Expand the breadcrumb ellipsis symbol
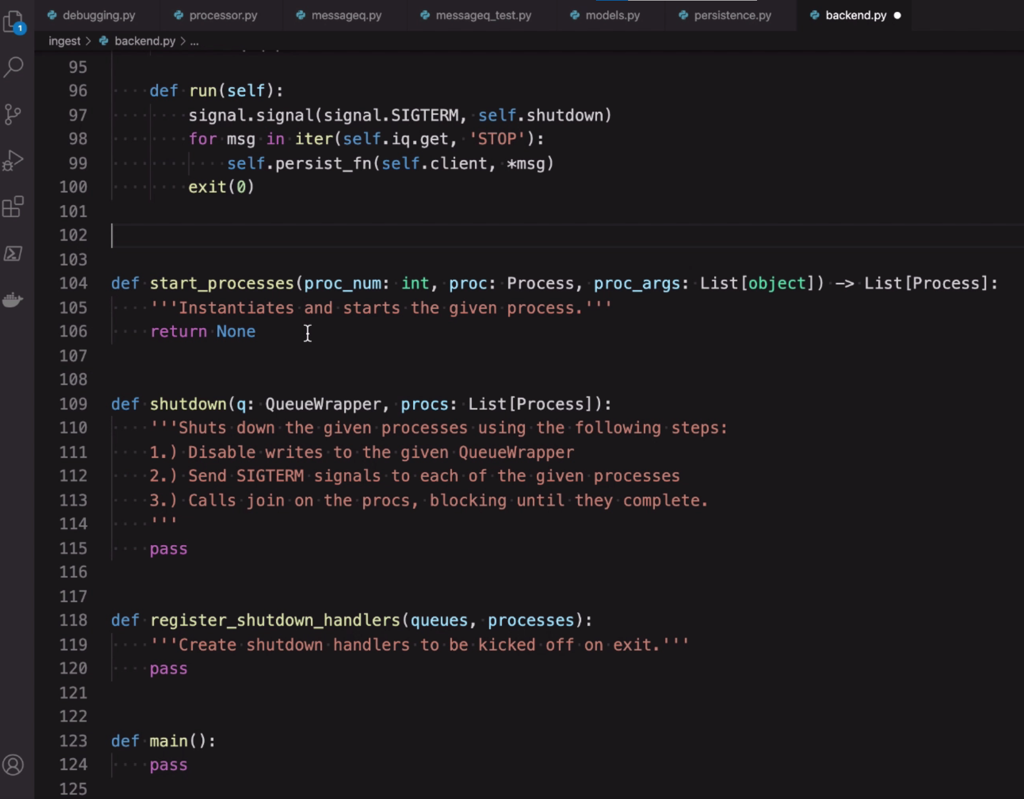 click(x=194, y=41)
